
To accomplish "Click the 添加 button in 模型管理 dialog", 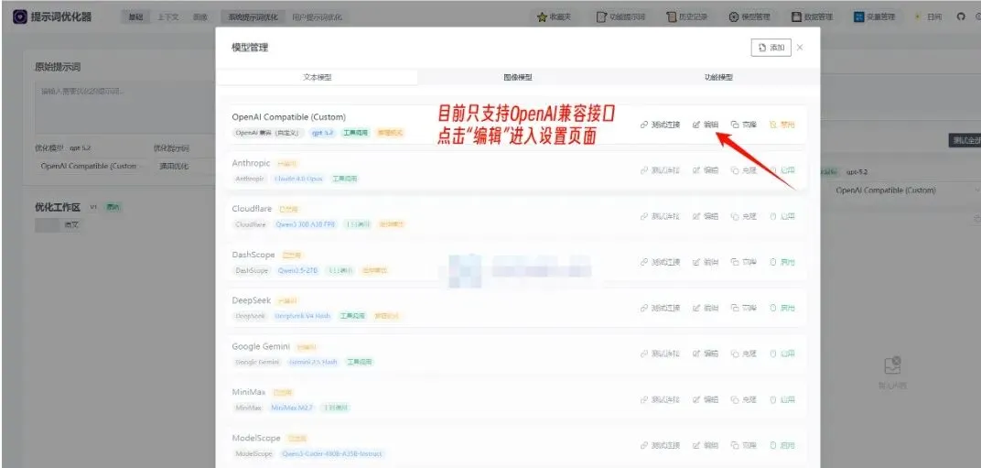I will 771,48.
